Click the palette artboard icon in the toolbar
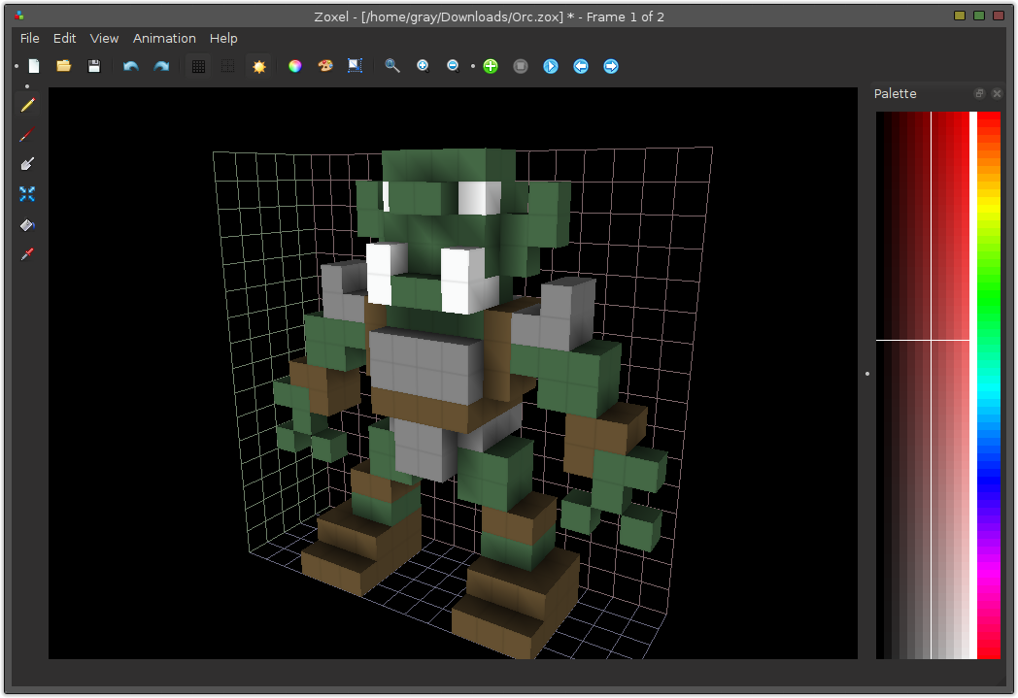1018x698 pixels. (324, 65)
